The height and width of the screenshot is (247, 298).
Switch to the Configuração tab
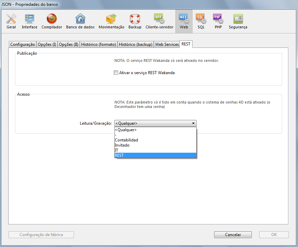[23, 44]
